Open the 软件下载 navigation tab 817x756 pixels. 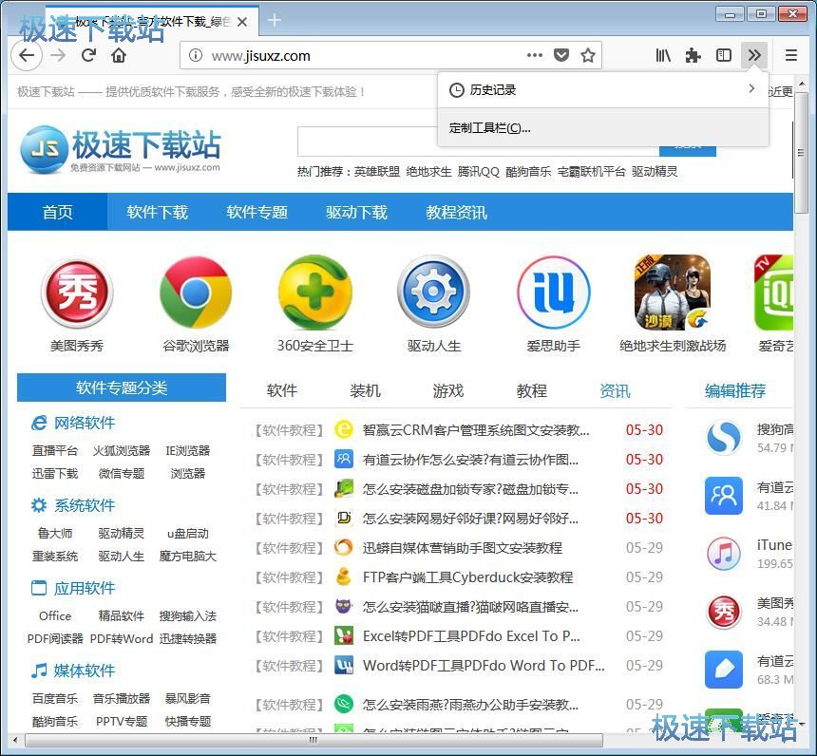pyautogui.click(x=157, y=212)
